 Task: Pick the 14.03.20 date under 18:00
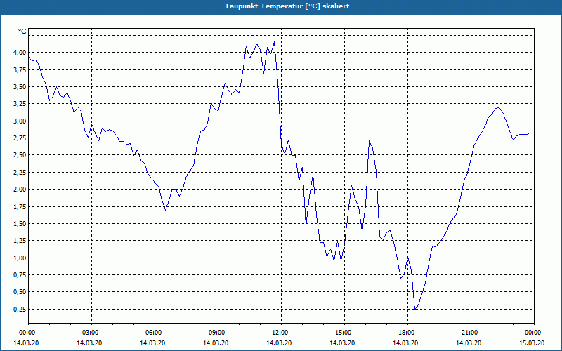(x=405, y=343)
